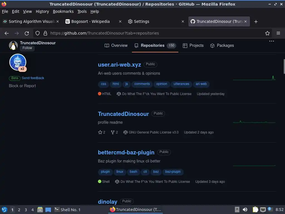Switch to workspace 2 in the taskbar
This screenshot has height=214, width=285.
pyautogui.click(x=19, y=210)
